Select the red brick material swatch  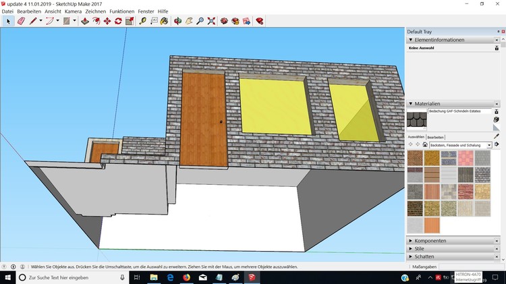(466, 192)
